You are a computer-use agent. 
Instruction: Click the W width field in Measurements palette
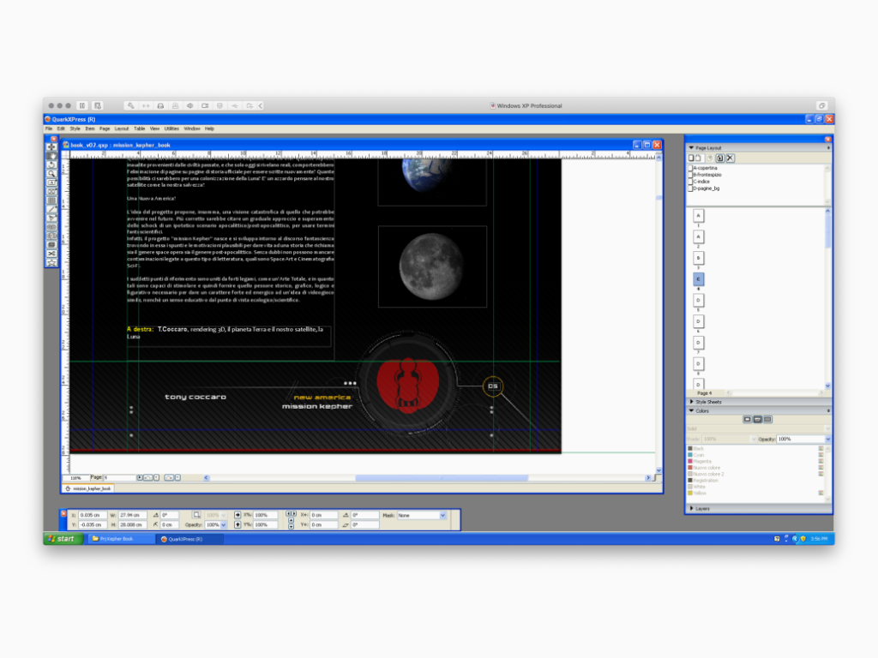coord(131,515)
